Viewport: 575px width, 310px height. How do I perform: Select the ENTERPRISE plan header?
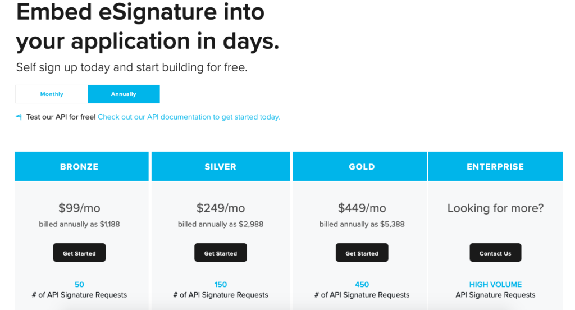(495, 166)
